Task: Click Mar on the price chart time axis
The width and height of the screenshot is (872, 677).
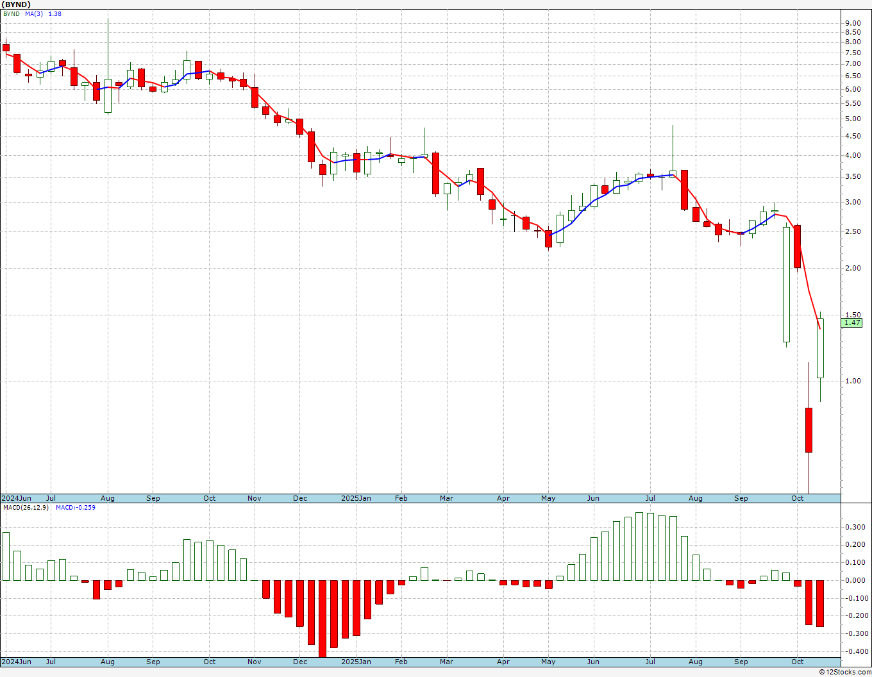Action: click(447, 498)
